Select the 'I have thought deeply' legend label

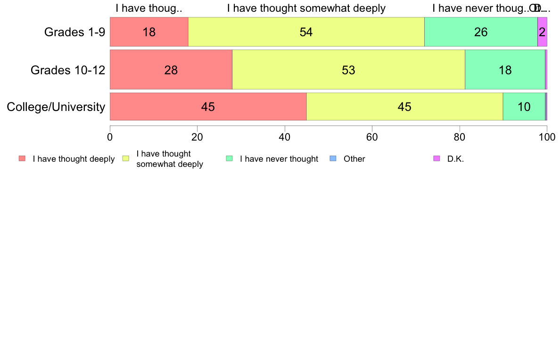(x=74, y=159)
